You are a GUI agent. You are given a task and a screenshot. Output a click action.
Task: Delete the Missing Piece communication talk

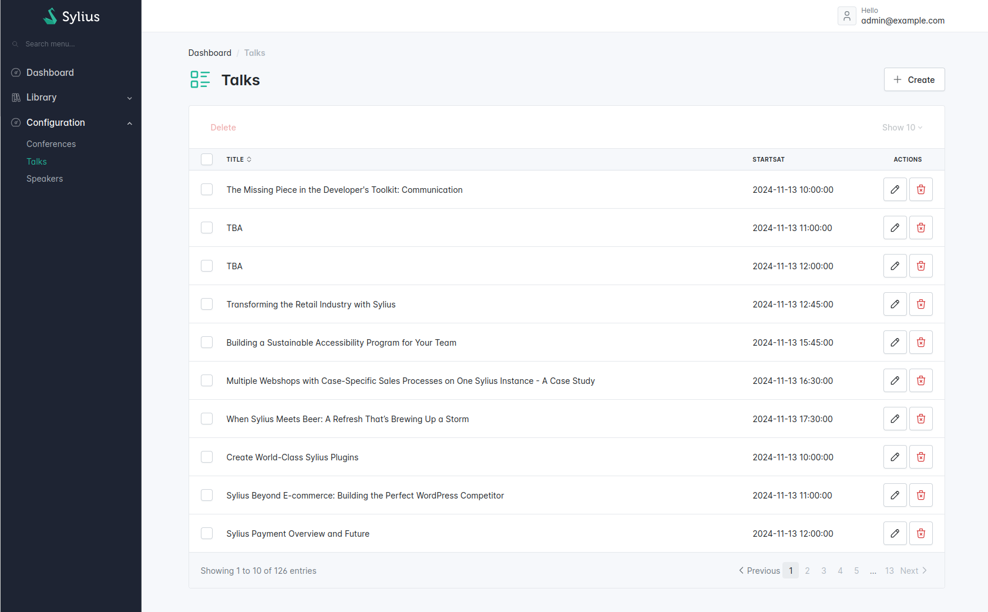coord(920,189)
